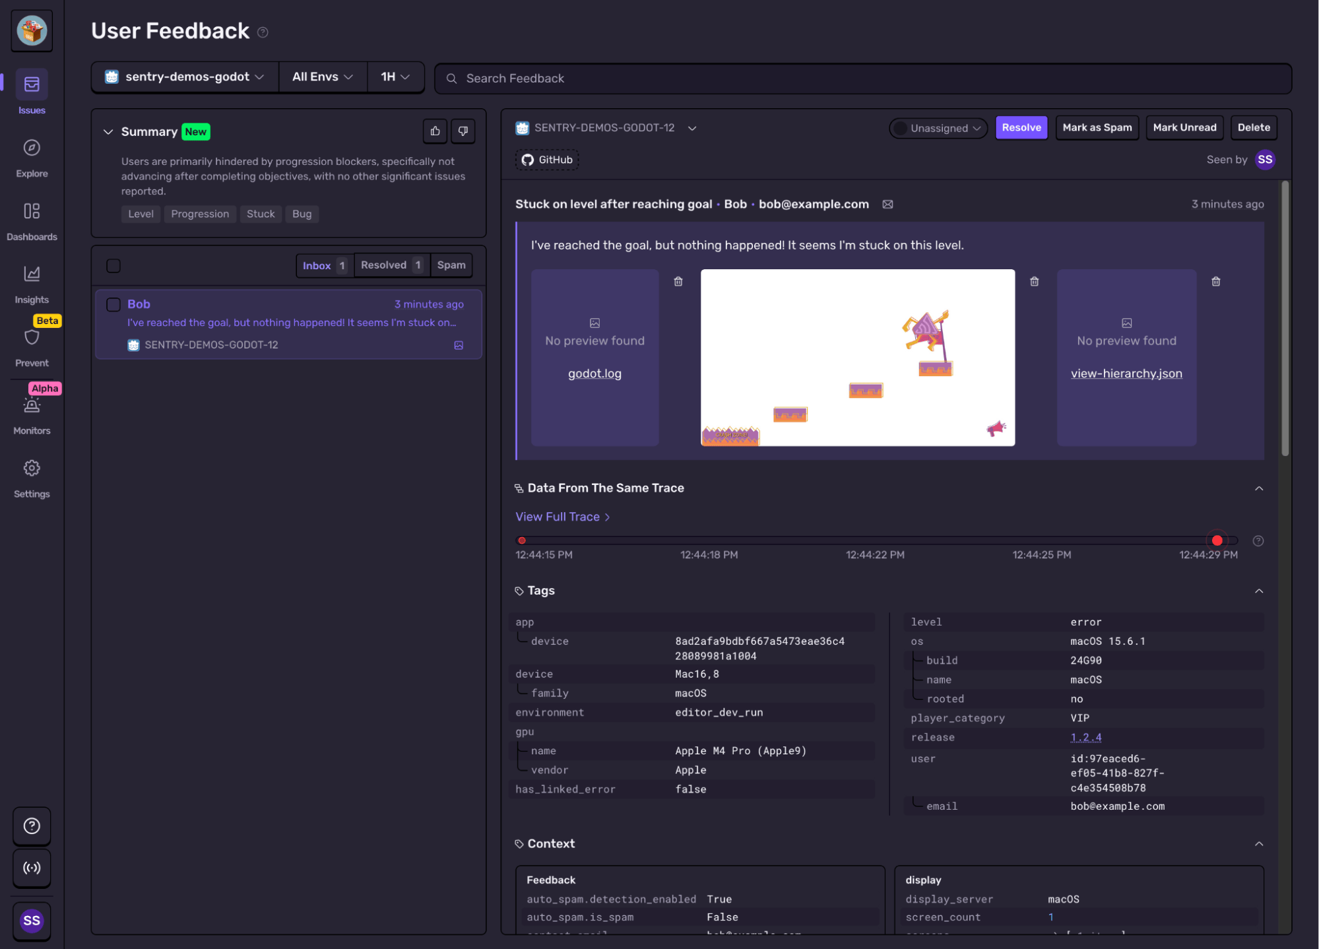Check the select-all checkbox above the feedback list
The image size is (1319, 949).
pos(113,265)
